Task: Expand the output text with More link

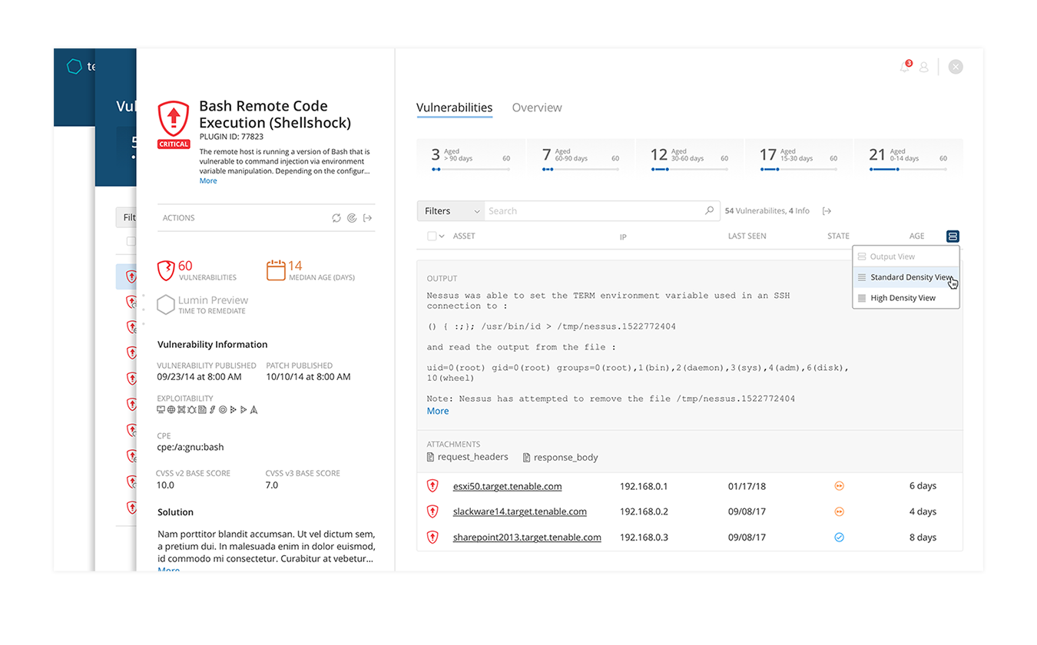Action: pos(438,412)
